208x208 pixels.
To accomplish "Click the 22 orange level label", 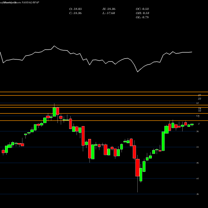I will 199,99.
